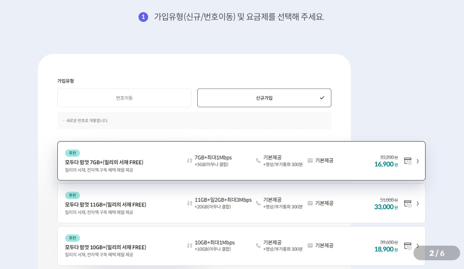
Task: Click the crossed-out 35,200원 price
Action: click(x=389, y=157)
